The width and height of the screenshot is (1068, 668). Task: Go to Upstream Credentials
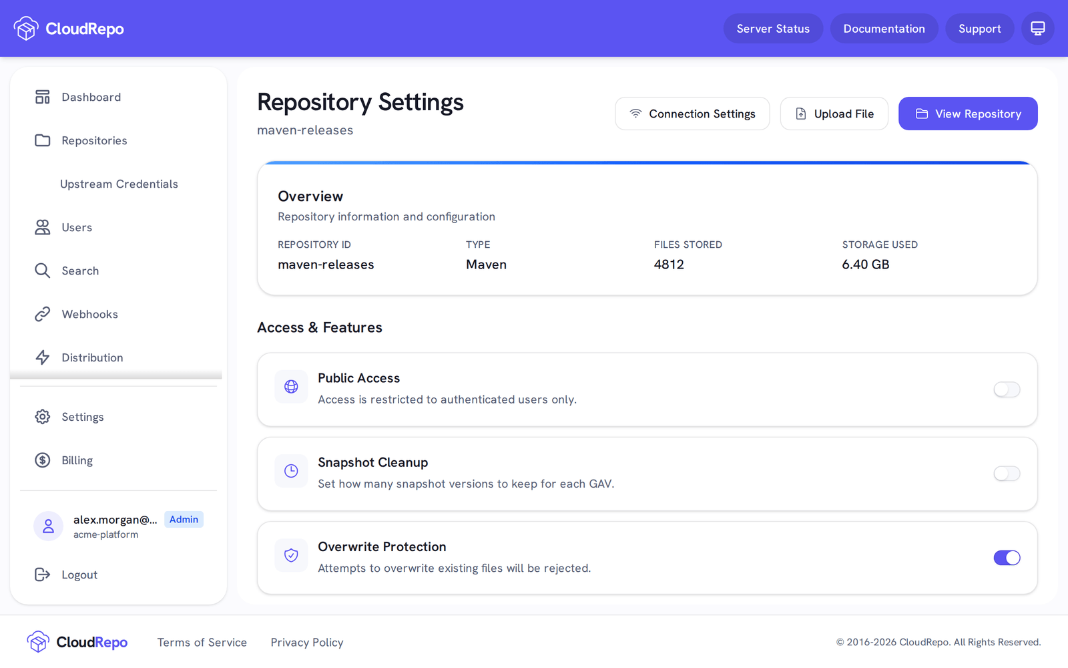pyautogui.click(x=118, y=184)
